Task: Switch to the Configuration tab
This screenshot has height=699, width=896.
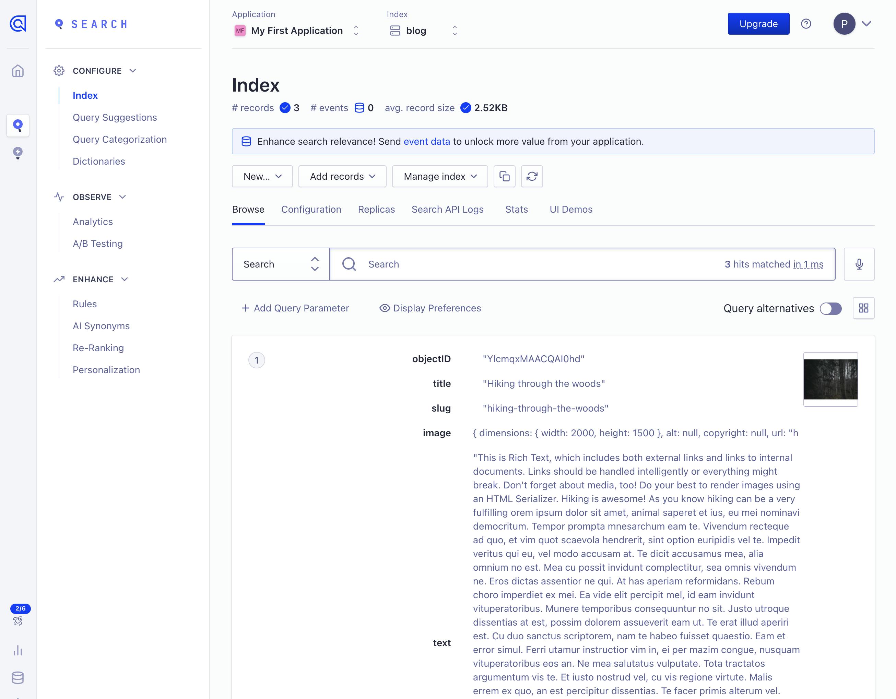Action: click(x=311, y=210)
